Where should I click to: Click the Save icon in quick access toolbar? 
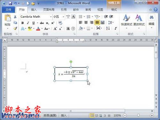point(10,4)
